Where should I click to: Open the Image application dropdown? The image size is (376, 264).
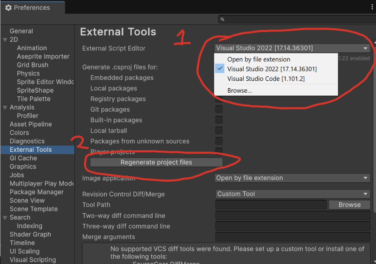point(292,178)
